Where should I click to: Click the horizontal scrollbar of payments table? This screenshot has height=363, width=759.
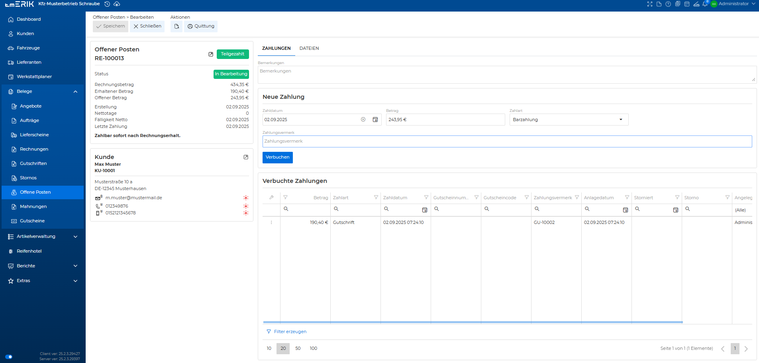pos(473,322)
